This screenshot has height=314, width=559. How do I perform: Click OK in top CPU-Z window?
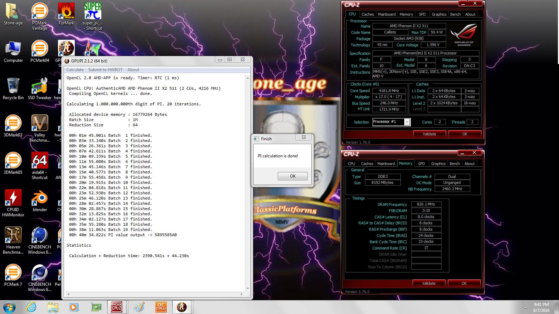[465, 134]
